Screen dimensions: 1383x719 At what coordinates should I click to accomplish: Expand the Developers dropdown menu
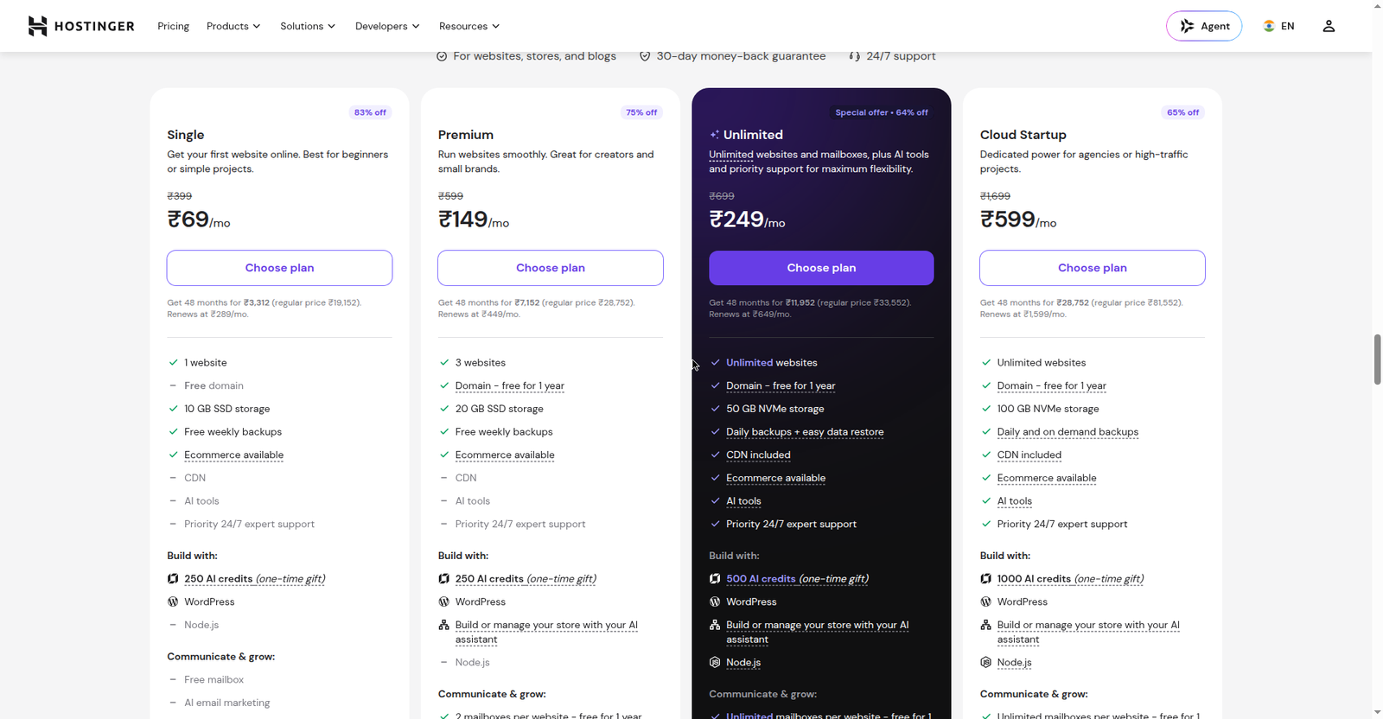pos(387,26)
